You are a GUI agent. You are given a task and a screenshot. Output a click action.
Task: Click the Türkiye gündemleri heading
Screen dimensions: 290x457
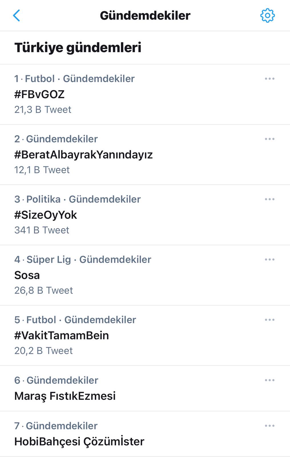[x=78, y=47]
